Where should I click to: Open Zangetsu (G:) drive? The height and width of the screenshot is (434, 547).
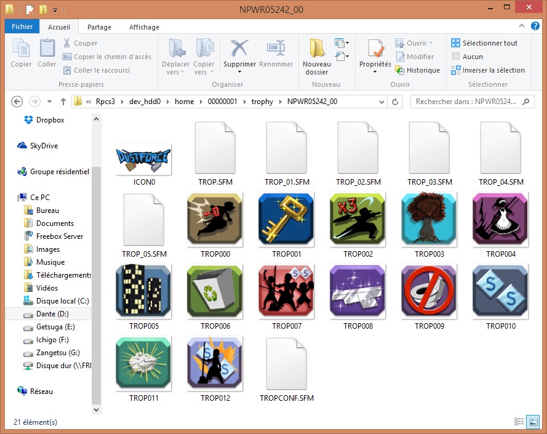(x=52, y=353)
